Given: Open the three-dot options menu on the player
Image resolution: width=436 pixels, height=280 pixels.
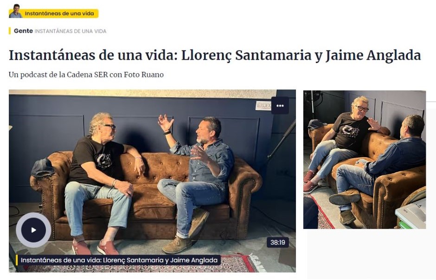Looking at the screenshot, I should tap(280, 106).
